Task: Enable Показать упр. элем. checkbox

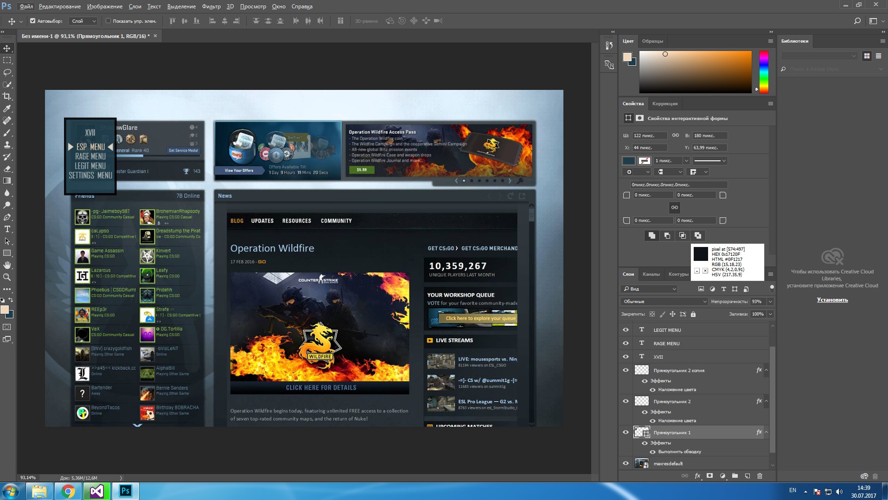Action: coord(108,21)
